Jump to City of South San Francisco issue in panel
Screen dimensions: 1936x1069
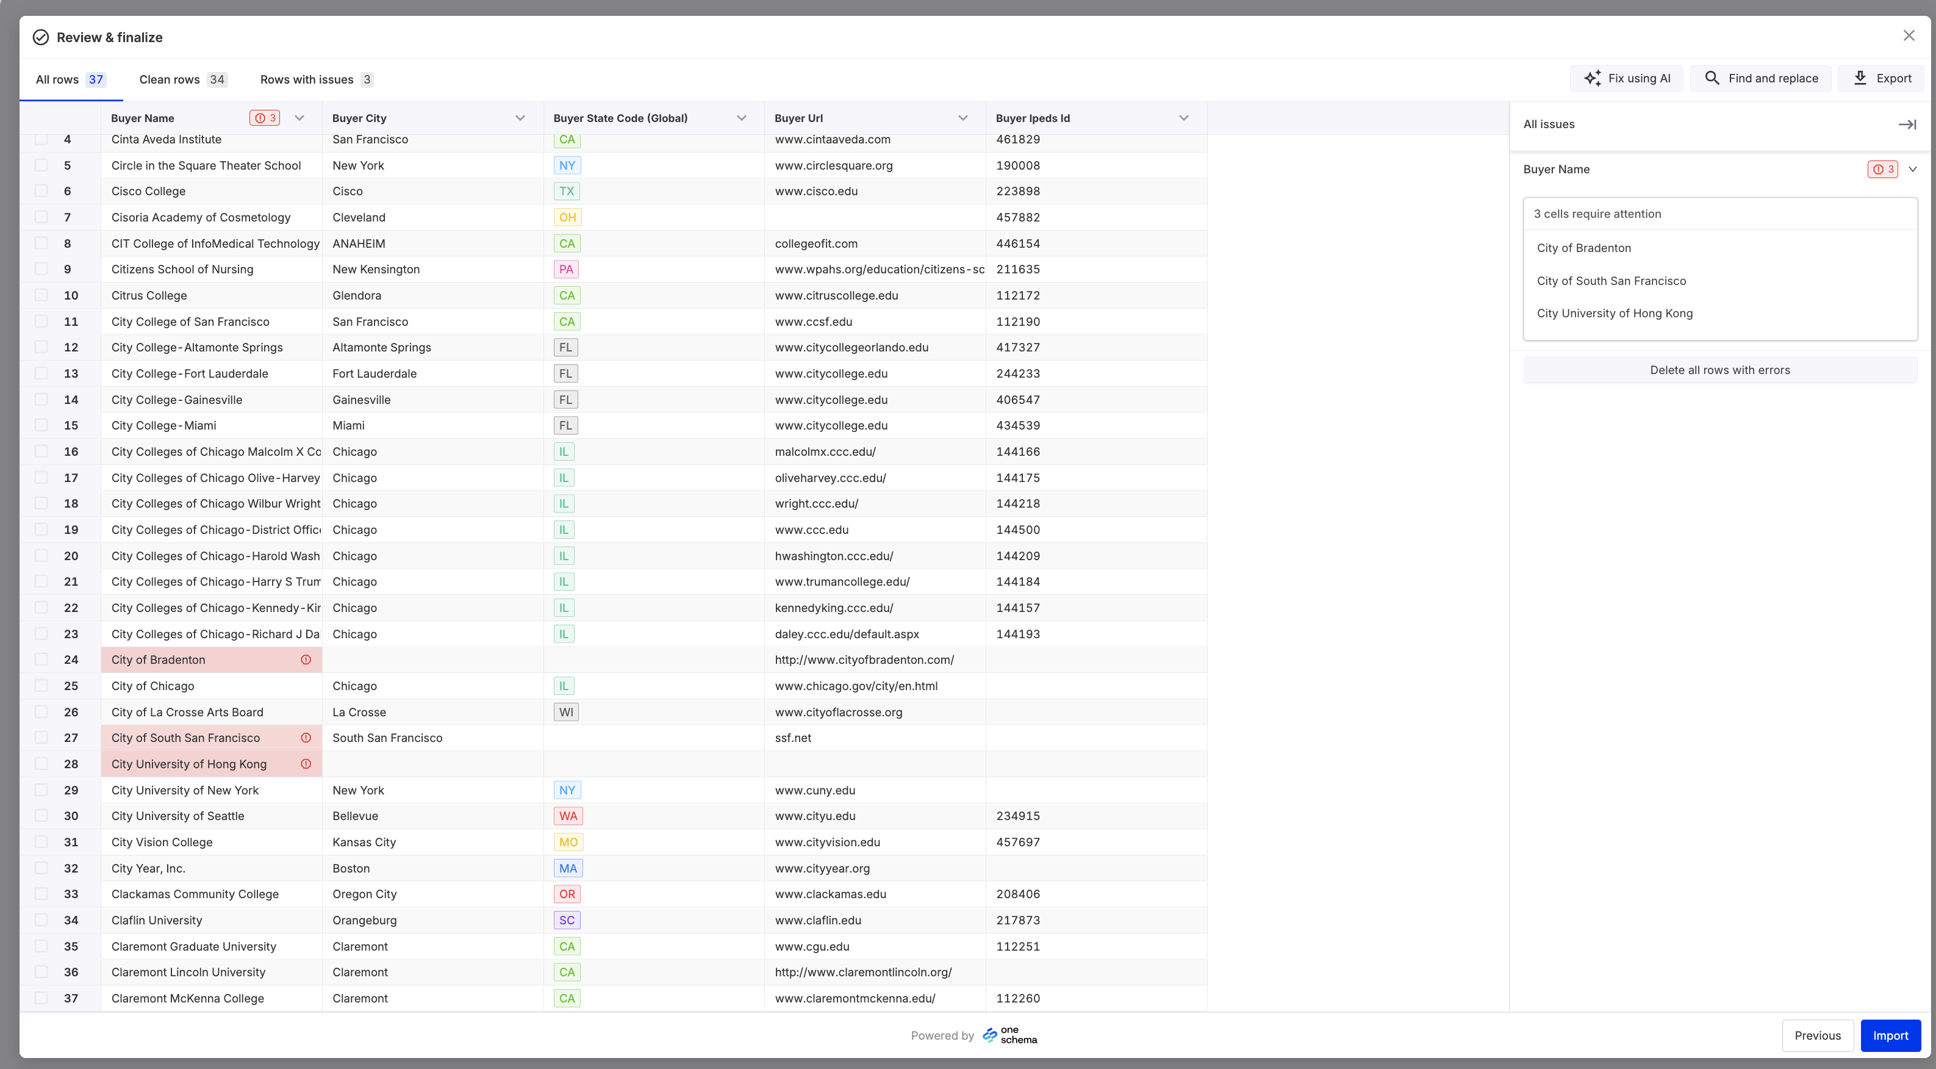click(x=1612, y=281)
